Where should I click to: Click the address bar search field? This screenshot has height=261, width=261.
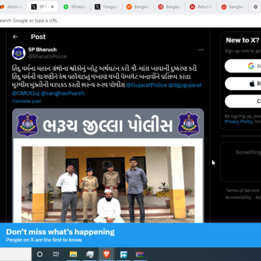pos(130,20)
